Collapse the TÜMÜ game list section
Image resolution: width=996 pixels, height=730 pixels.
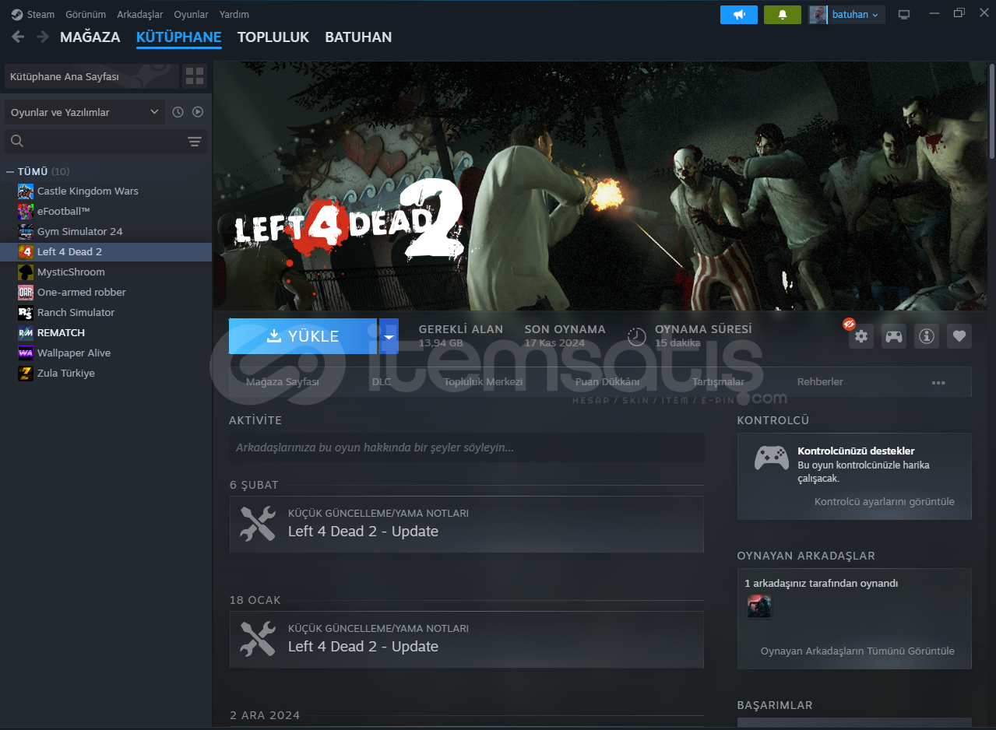pos(10,171)
